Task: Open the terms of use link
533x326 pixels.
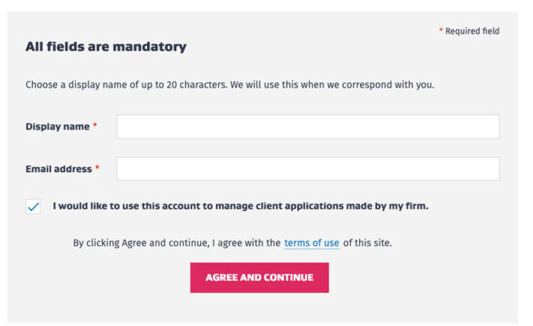Action: coord(311,243)
